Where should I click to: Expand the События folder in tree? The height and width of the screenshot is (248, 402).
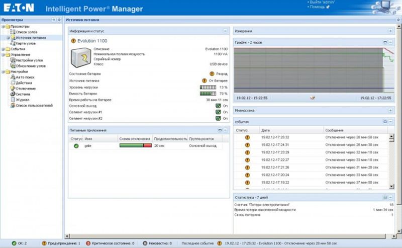[3, 49]
